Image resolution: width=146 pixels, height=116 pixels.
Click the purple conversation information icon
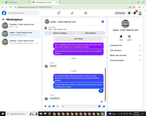pos(103,22)
